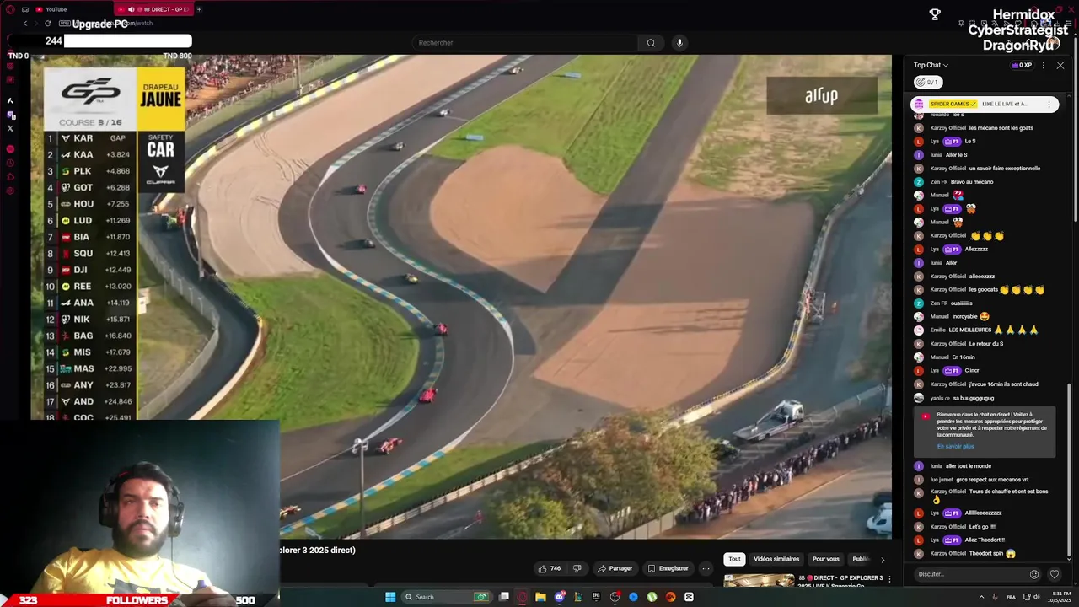Click the Partager share button
Screen dimensions: 1079x607
(x=615, y=568)
